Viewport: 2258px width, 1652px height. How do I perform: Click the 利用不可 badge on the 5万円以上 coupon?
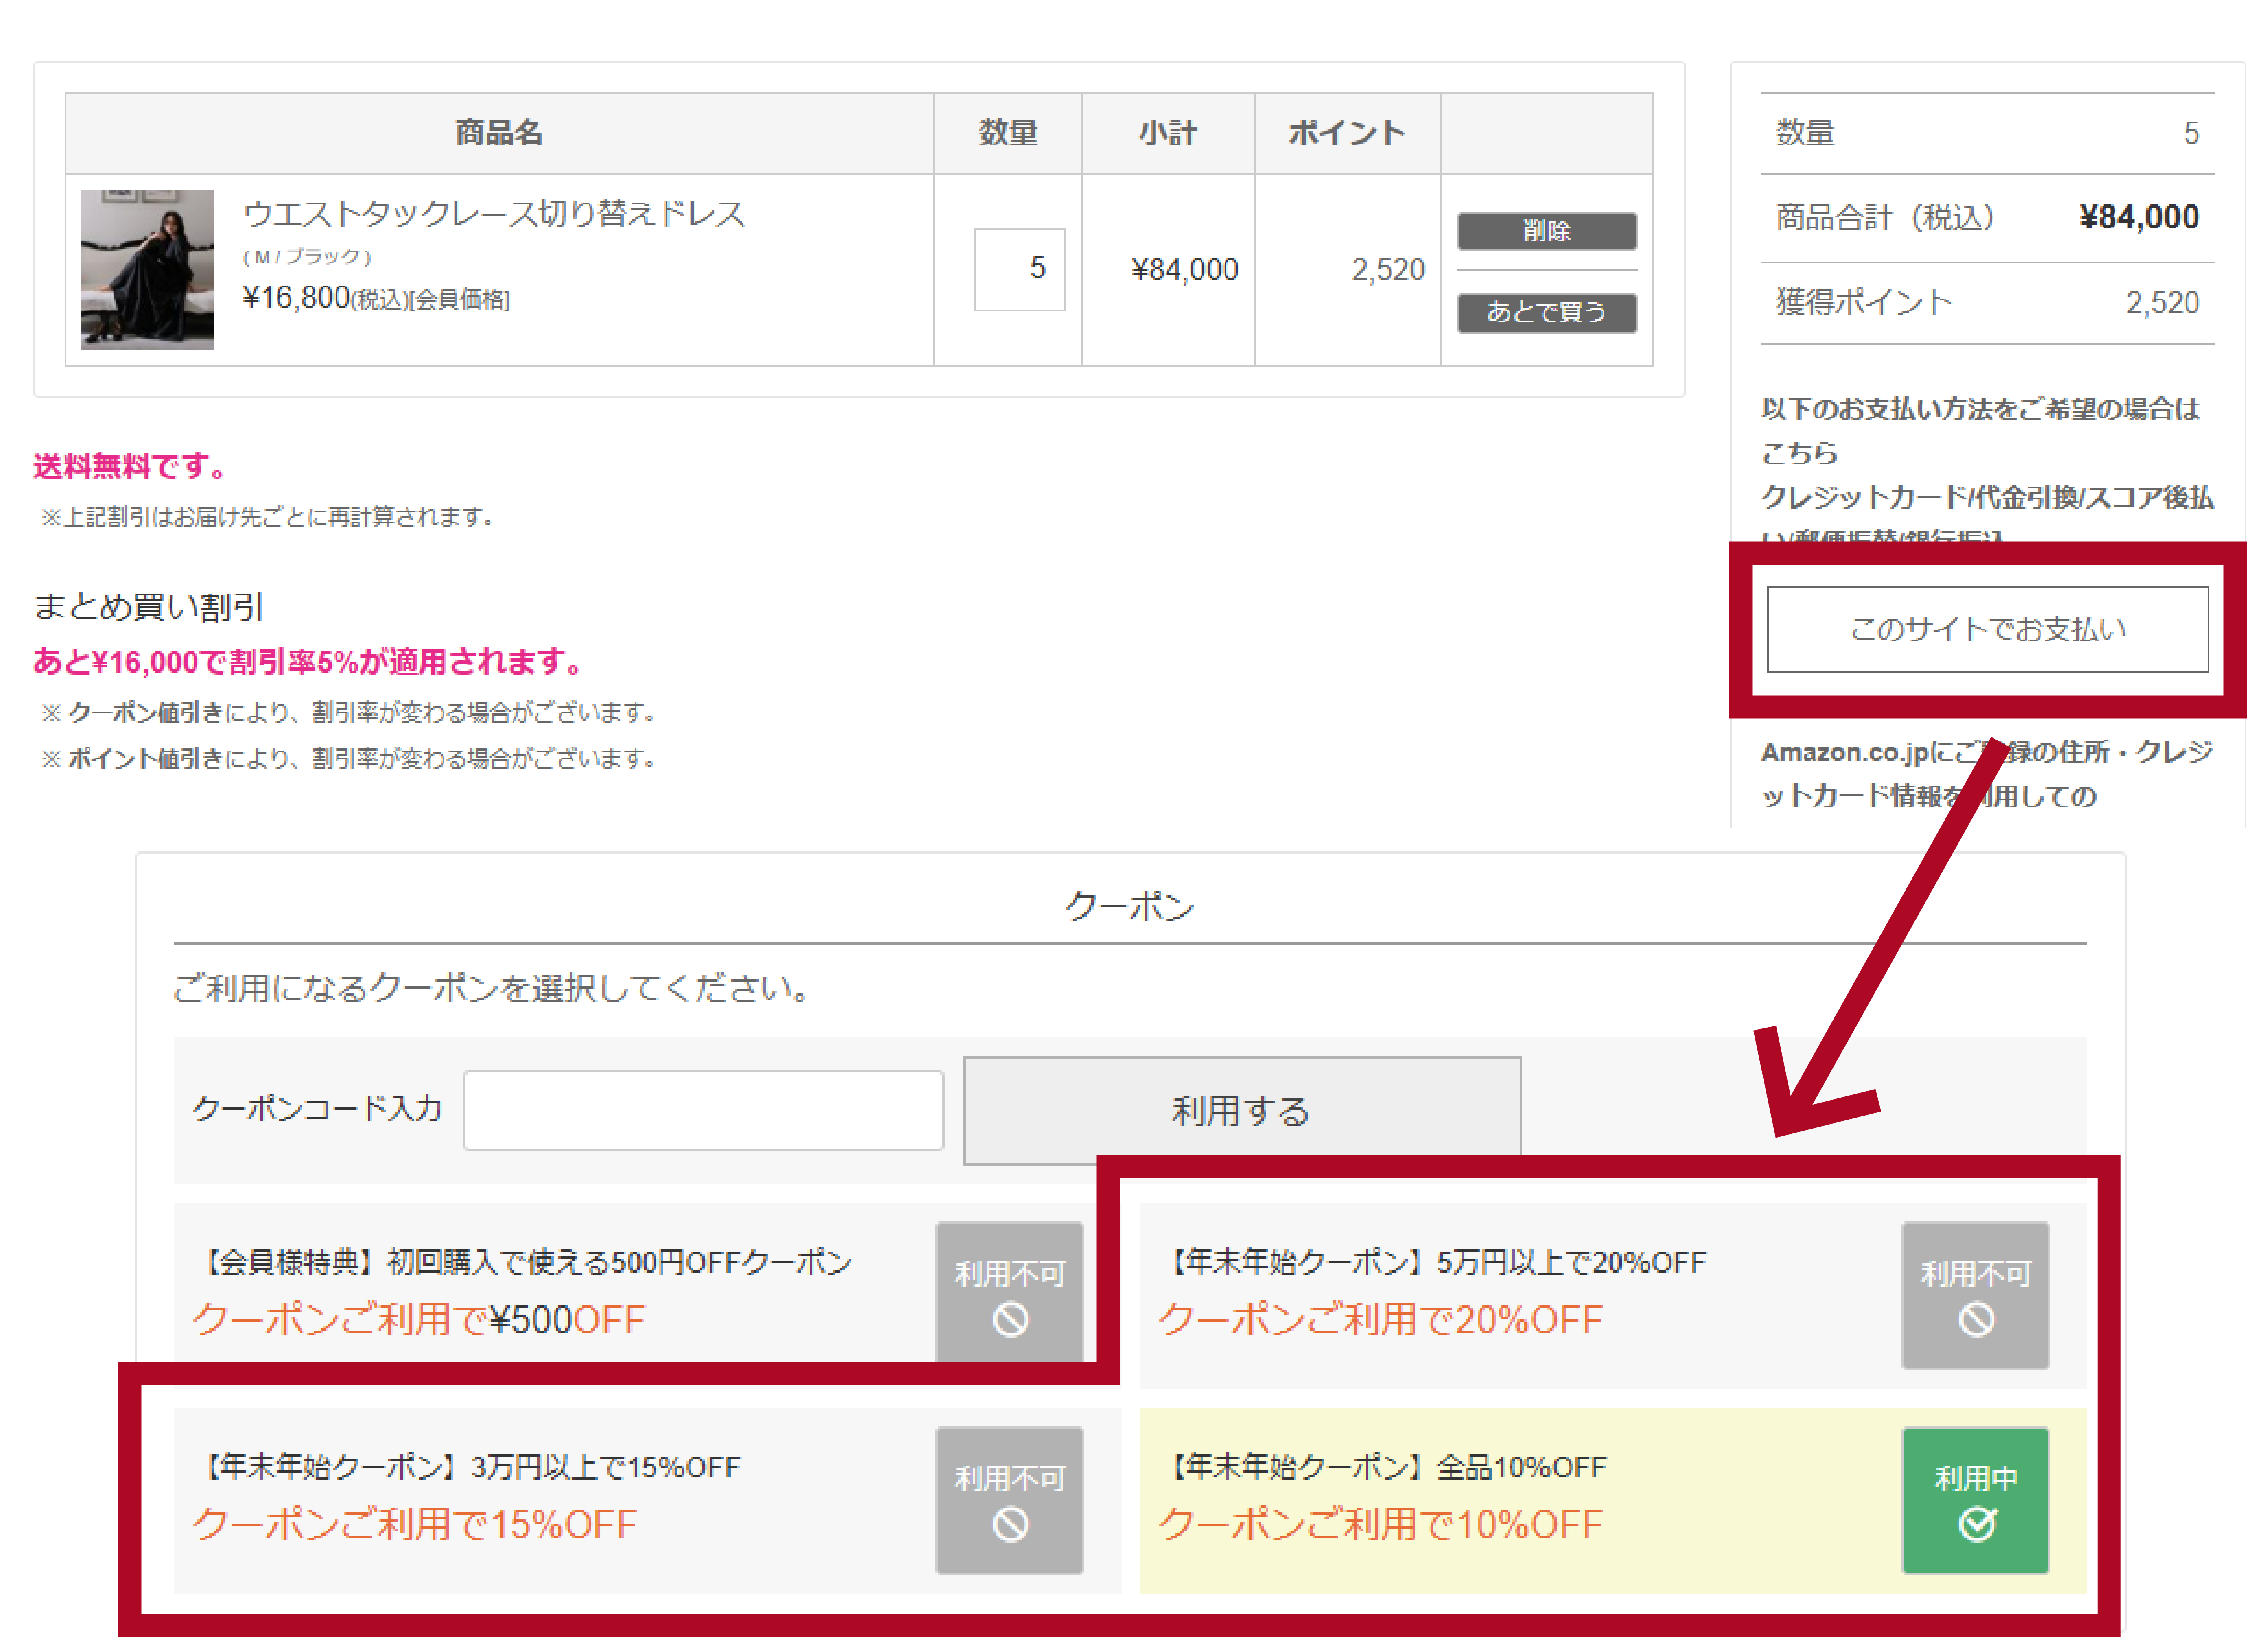point(1976,1293)
